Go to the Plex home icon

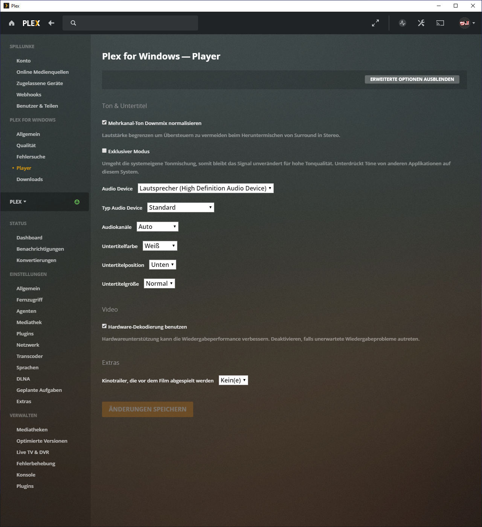(12, 23)
